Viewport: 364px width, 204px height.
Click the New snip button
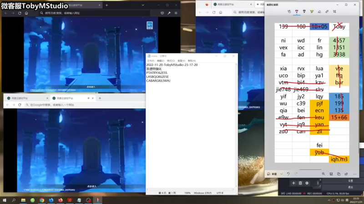[272, 174]
